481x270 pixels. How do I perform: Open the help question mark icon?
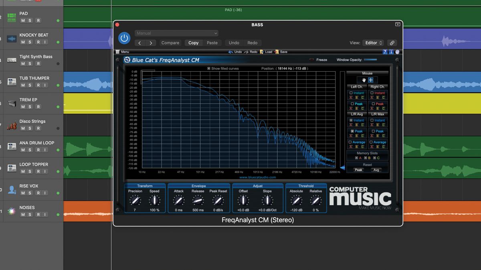[385, 52]
